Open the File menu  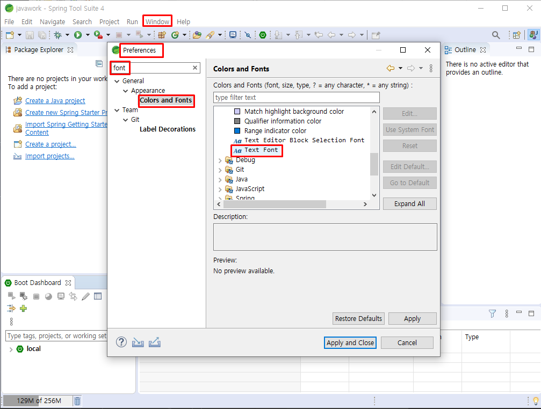point(9,21)
